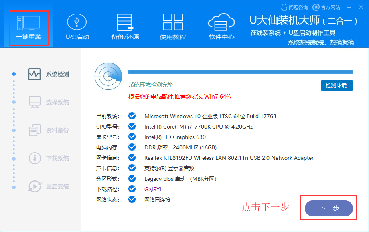Click the 声卡信息 check mark
The height and width of the screenshot is (232, 369).
pos(132,168)
